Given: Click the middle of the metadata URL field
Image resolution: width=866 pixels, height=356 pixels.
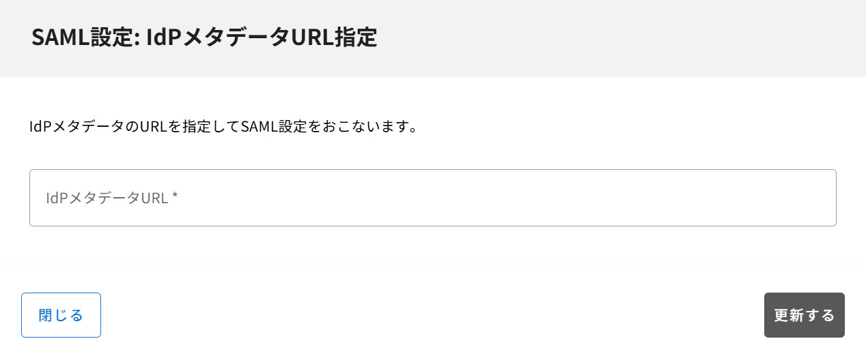Looking at the screenshot, I should click(x=432, y=198).
